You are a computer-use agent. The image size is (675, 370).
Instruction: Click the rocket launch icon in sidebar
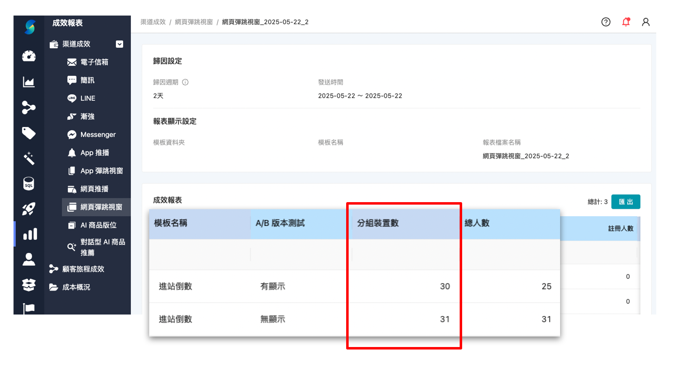coord(29,209)
